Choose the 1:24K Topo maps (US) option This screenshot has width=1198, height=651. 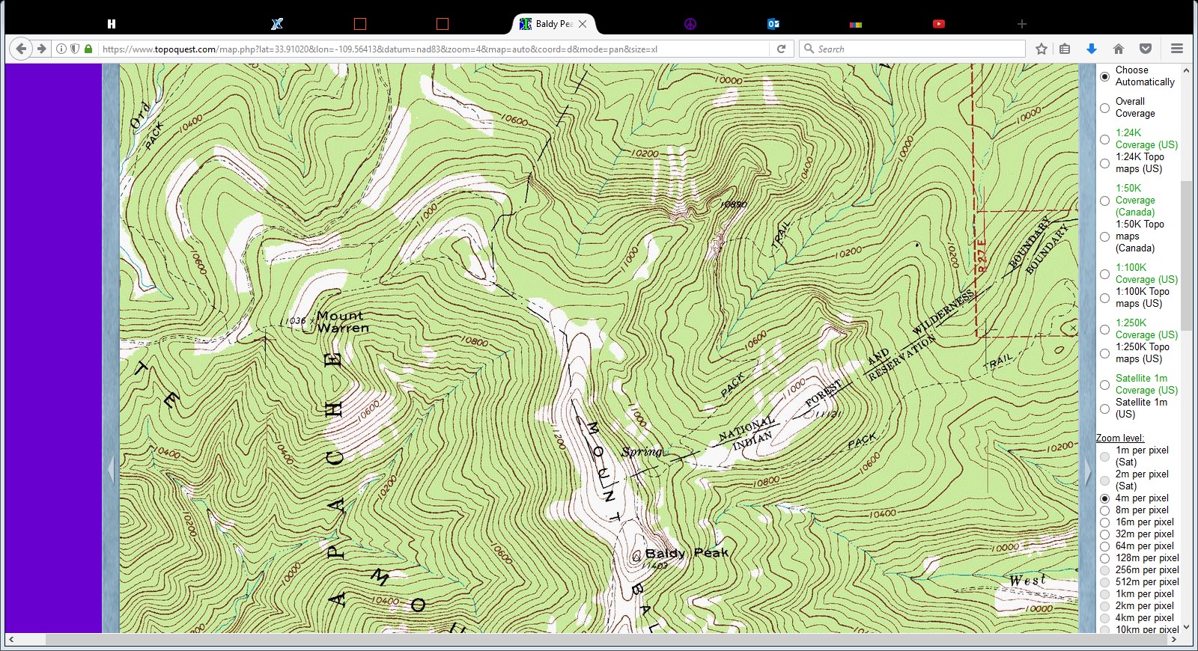tap(1104, 163)
